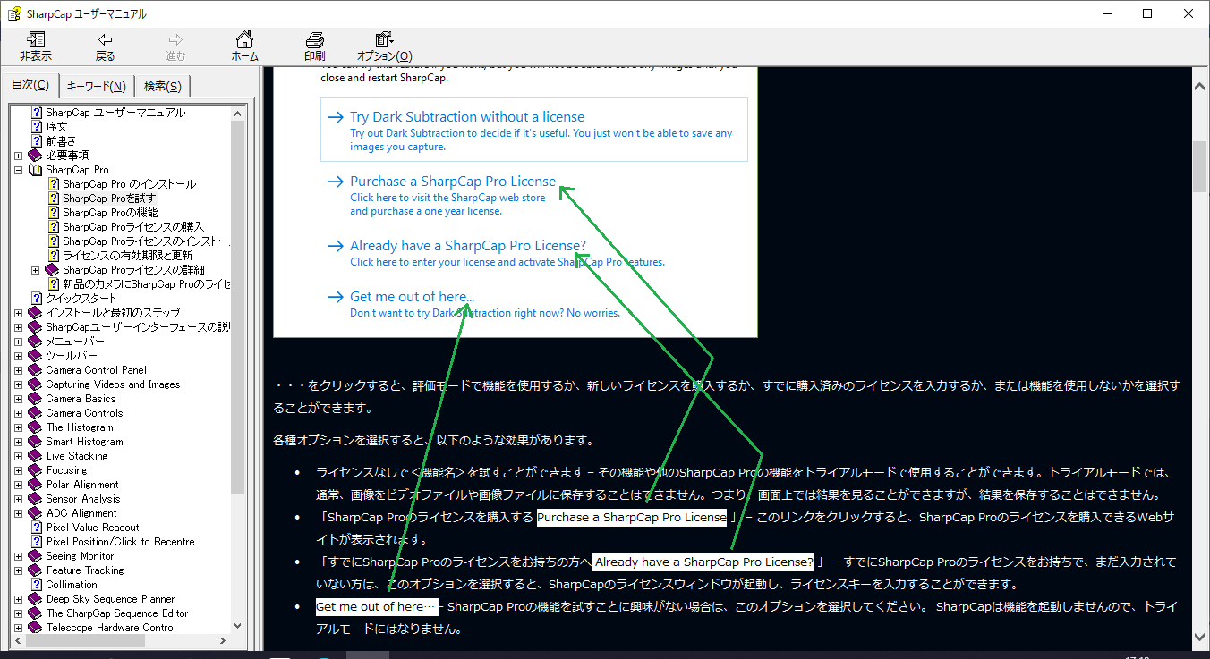Click the content pane scroll down arrow

click(1200, 638)
